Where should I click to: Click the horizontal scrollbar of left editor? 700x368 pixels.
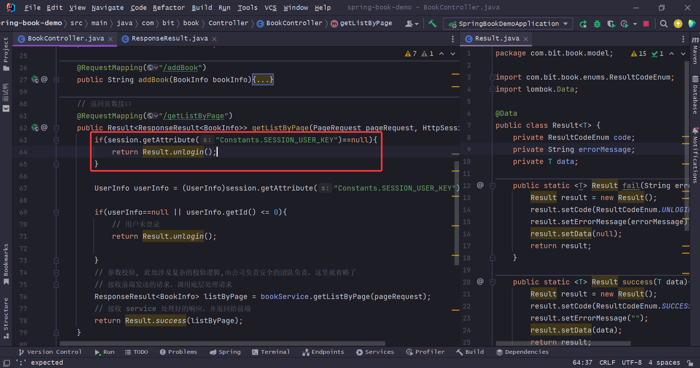click(222, 344)
